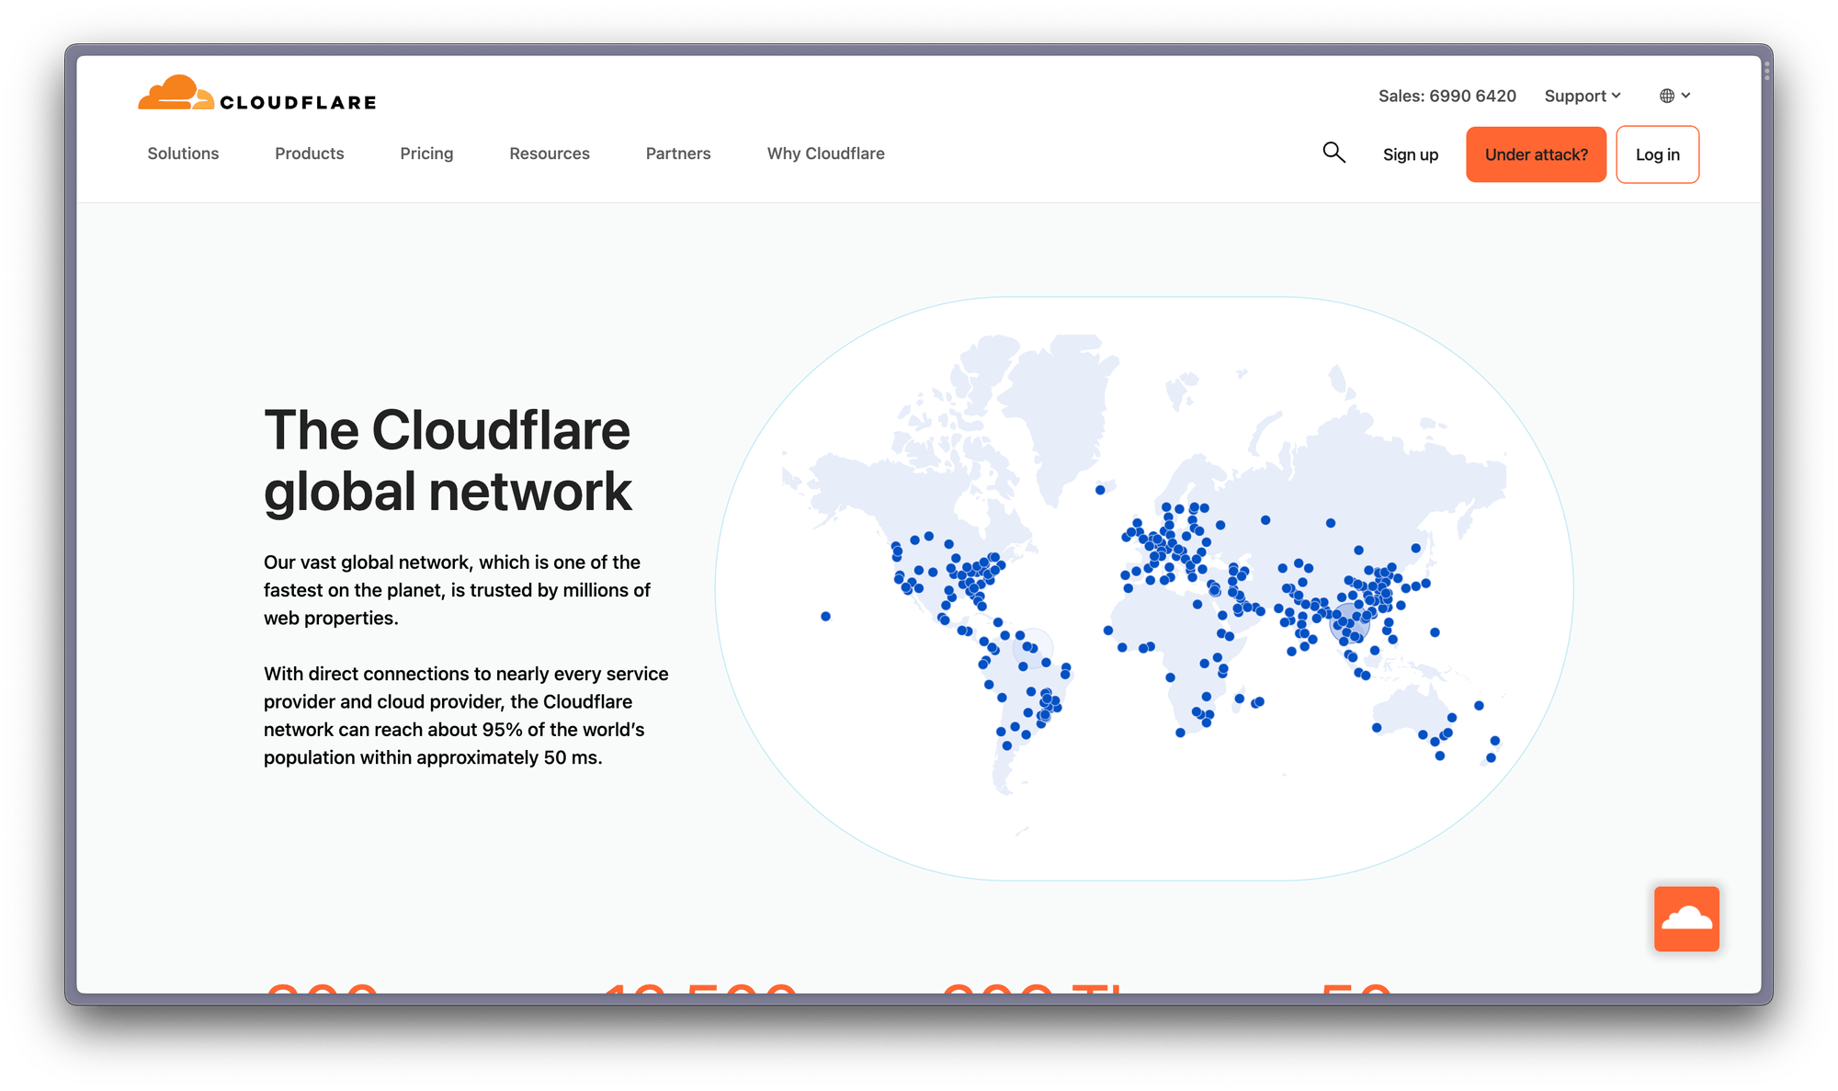Open the globe language selector

tap(1674, 96)
